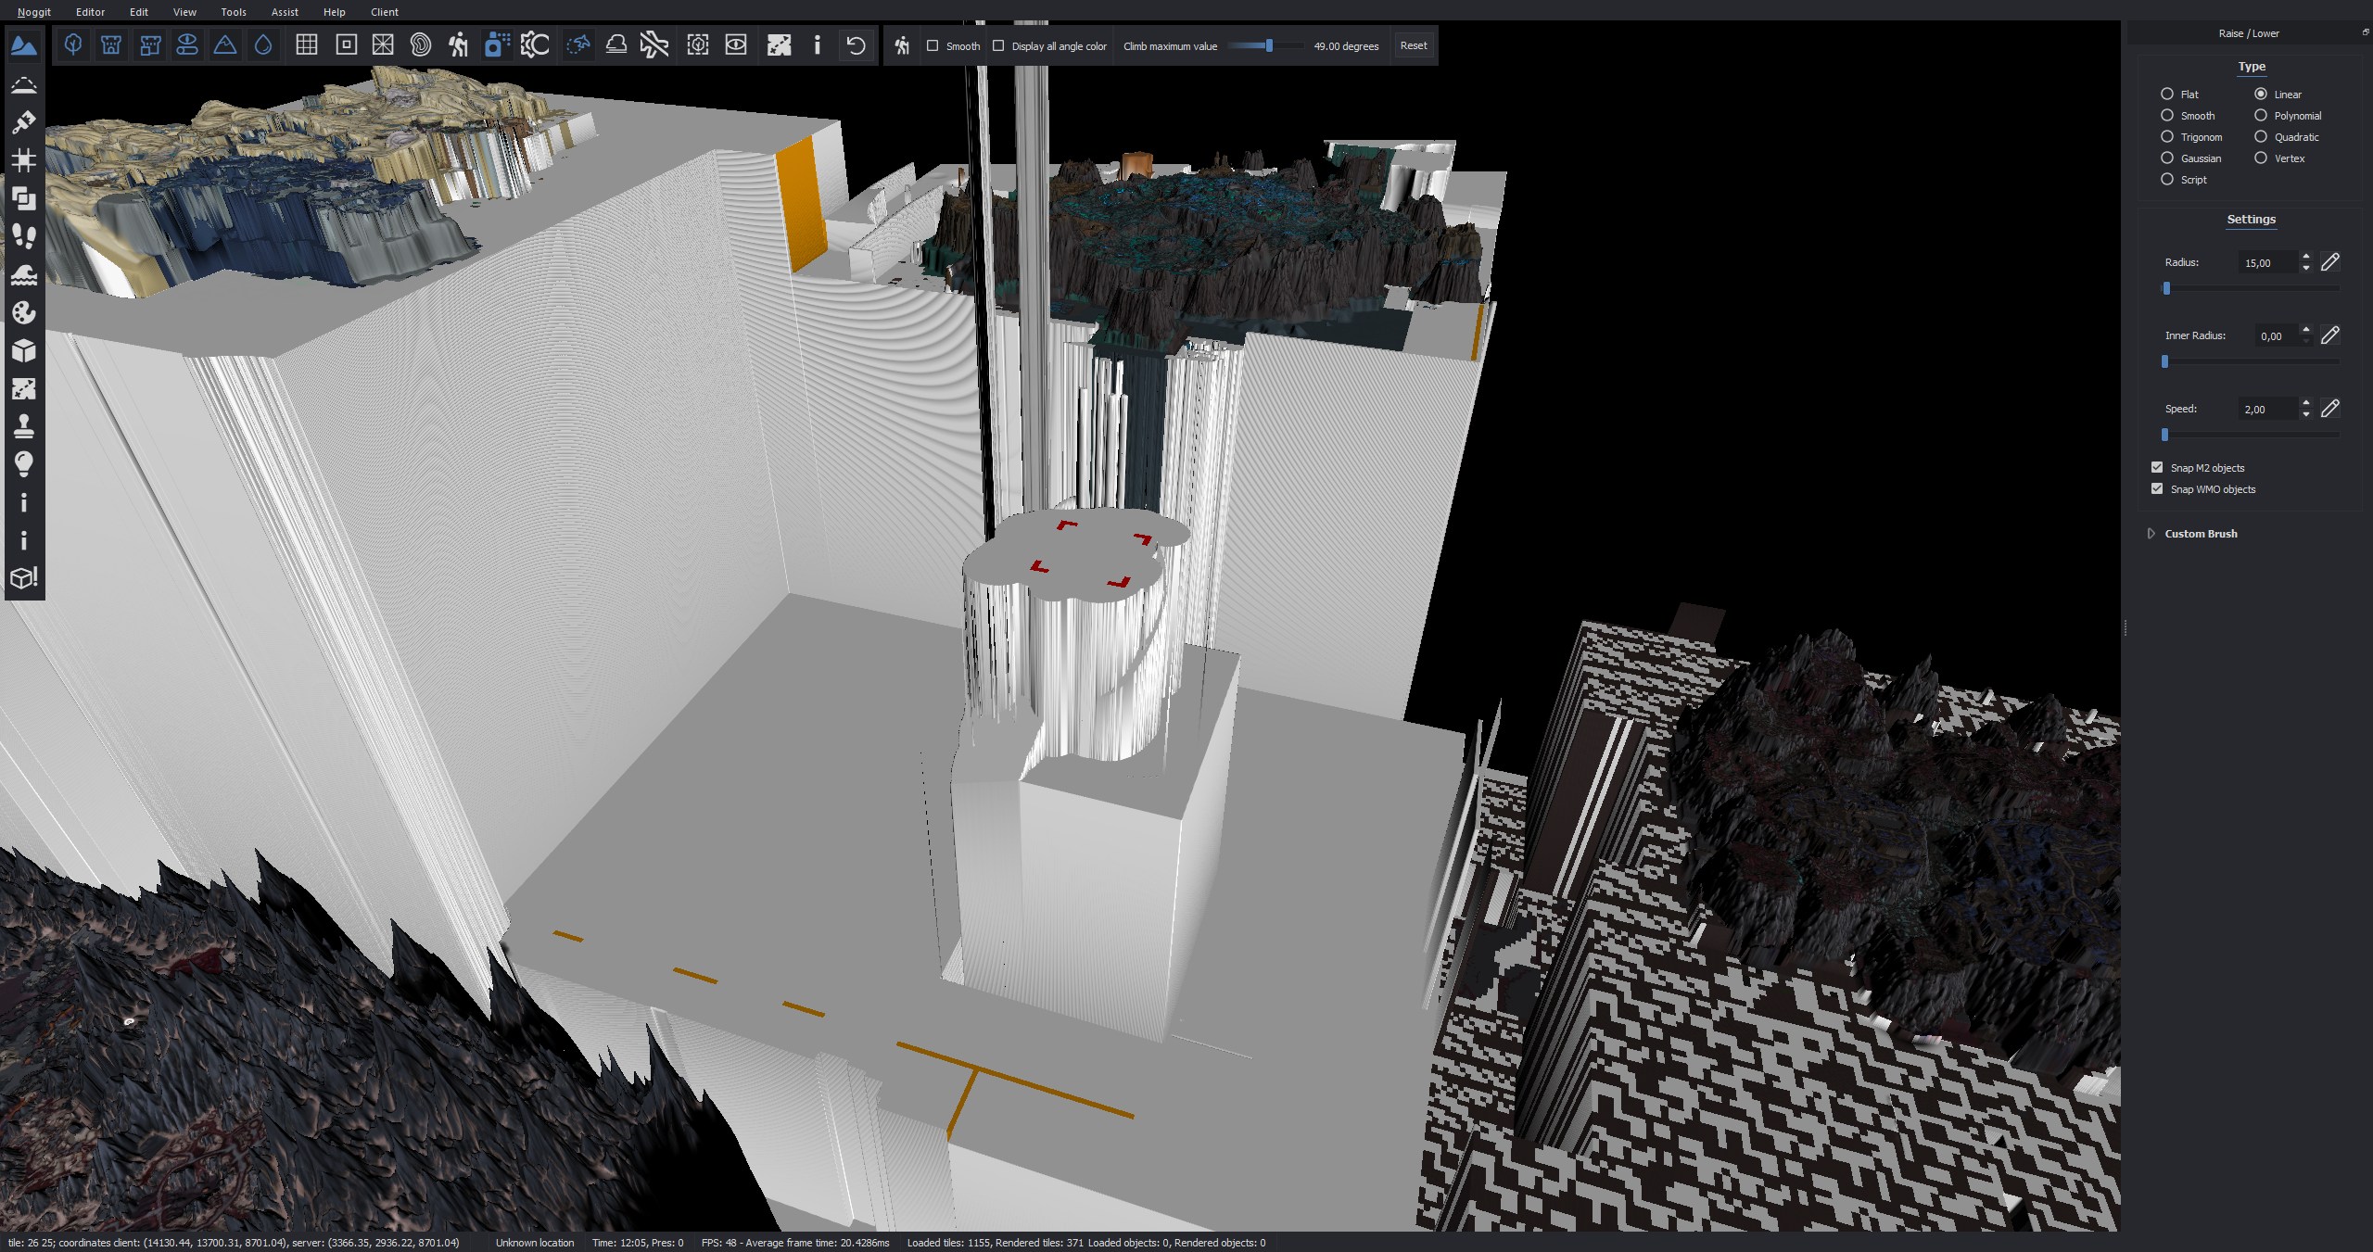This screenshot has height=1252, width=2373.
Task: Open the Assist menu
Action: [x=285, y=12]
